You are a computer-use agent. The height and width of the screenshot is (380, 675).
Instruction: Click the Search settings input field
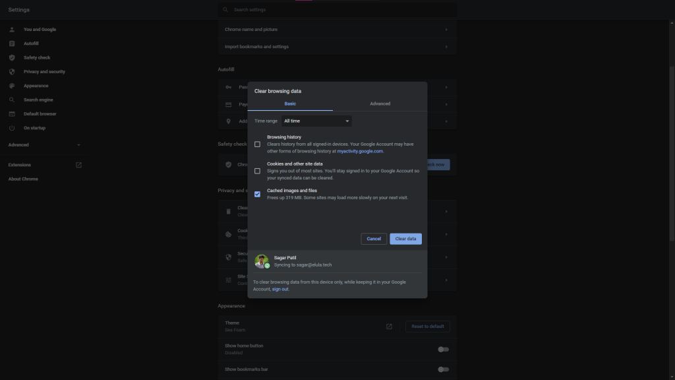pyautogui.click(x=337, y=9)
